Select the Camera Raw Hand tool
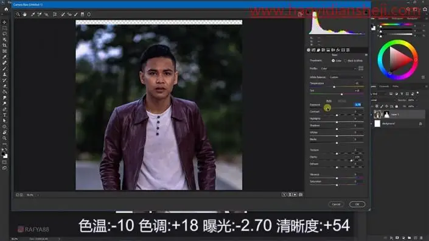Viewport: 429px width, 241px height. [x=25, y=15]
